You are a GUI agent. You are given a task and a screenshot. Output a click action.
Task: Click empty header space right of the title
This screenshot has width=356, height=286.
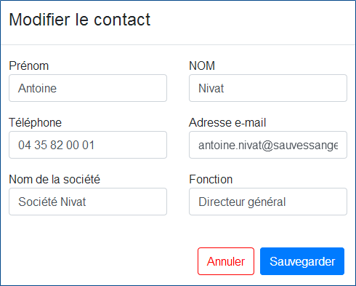pyautogui.click(x=252, y=20)
